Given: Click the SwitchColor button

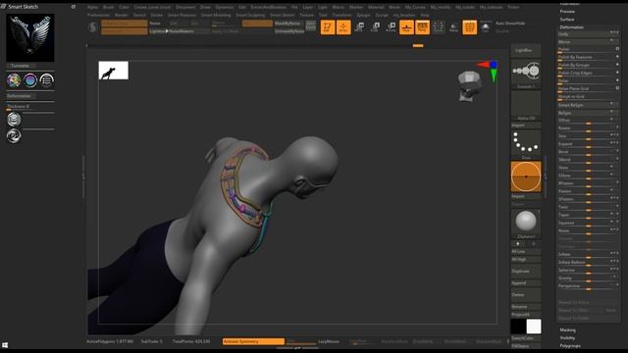Looking at the screenshot, I should [x=526, y=338].
